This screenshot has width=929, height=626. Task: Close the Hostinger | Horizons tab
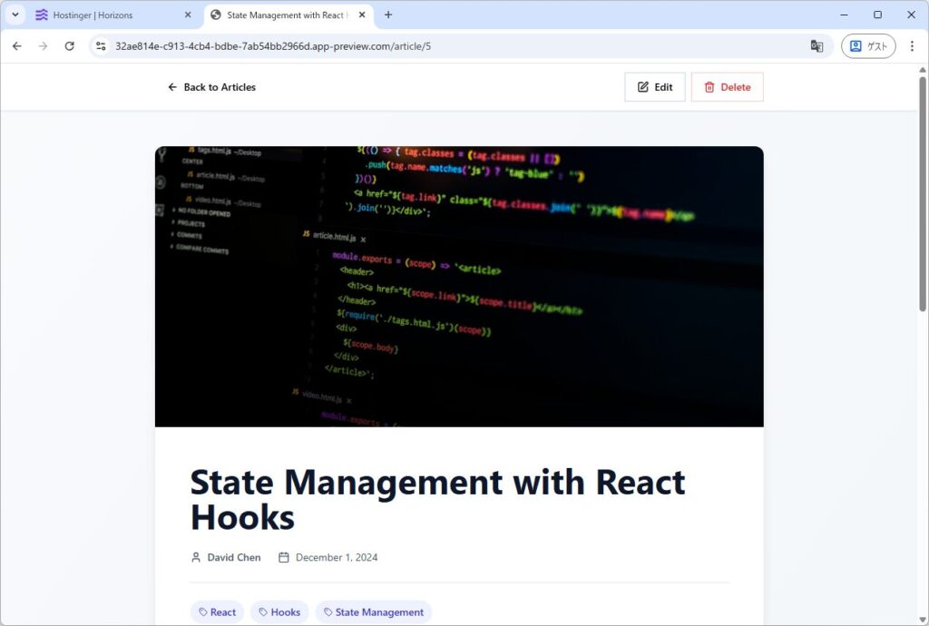pos(188,15)
